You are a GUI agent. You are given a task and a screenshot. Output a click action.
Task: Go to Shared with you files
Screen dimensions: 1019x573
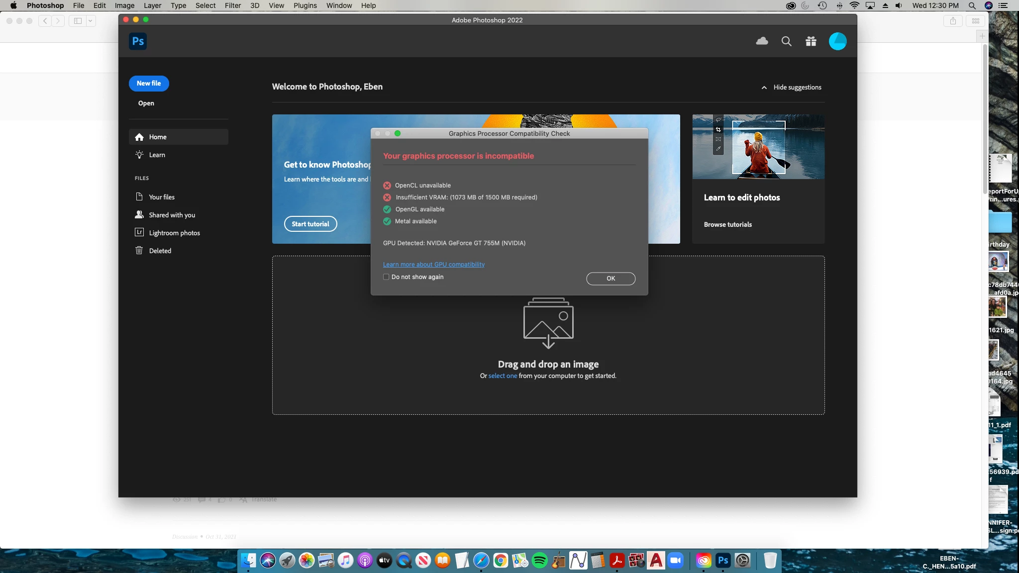[172, 215]
